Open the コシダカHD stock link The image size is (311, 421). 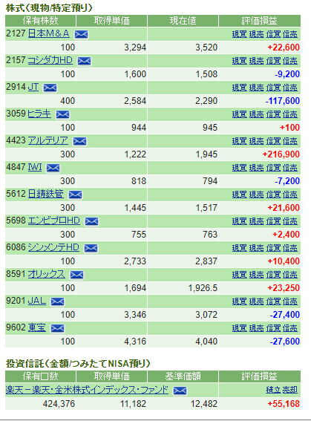50,60
